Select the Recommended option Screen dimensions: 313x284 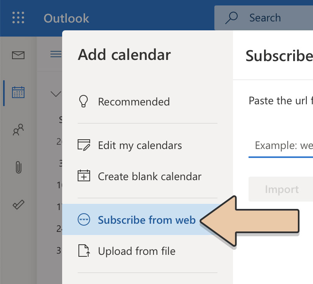click(148, 102)
